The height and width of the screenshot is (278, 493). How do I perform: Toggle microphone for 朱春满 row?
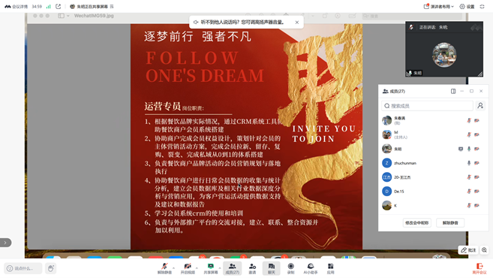pyautogui.click(x=469, y=120)
